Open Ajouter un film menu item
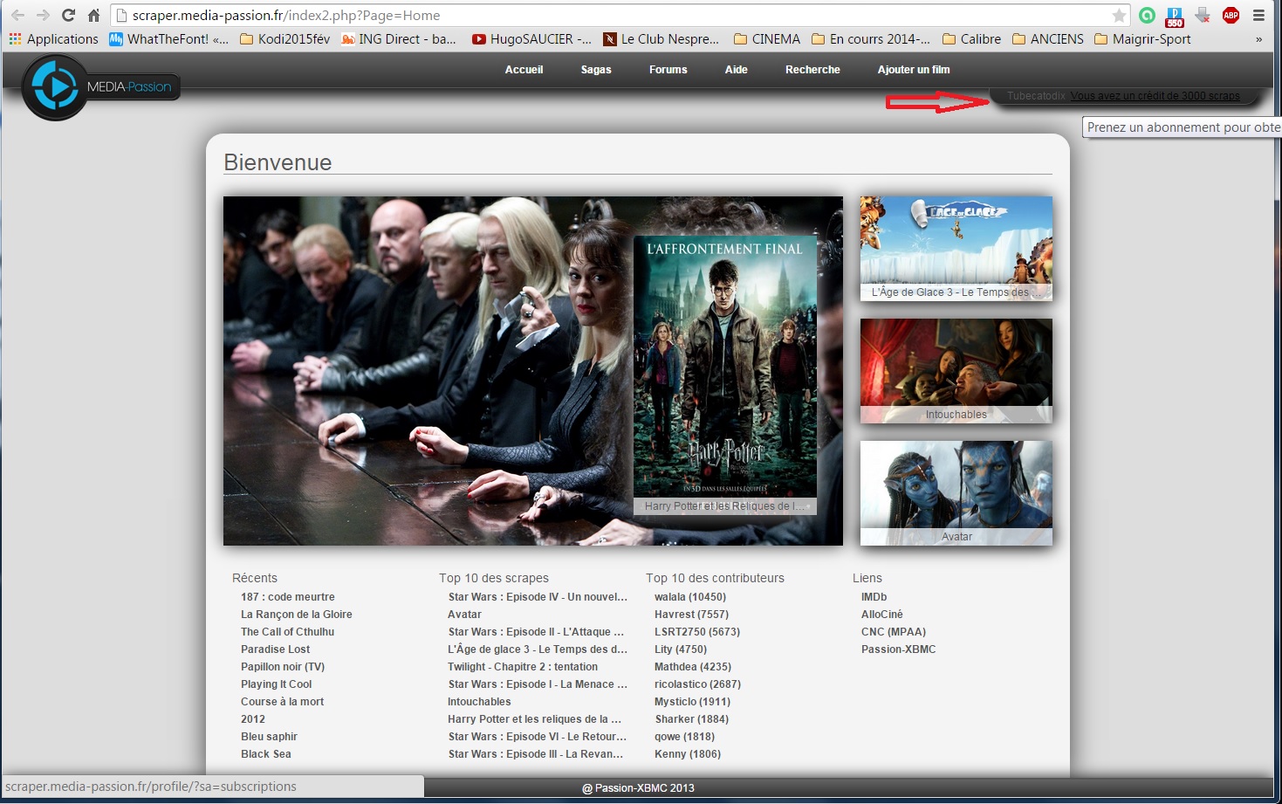 (x=914, y=70)
